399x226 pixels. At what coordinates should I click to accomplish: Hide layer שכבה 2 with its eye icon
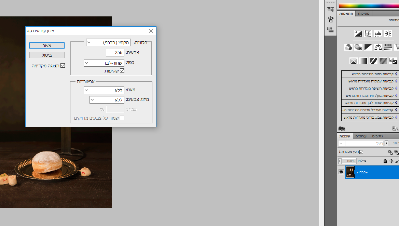click(341, 172)
